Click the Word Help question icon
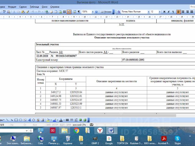Image resolution: width=195 pixels, height=146 pixels. click(97, 12)
